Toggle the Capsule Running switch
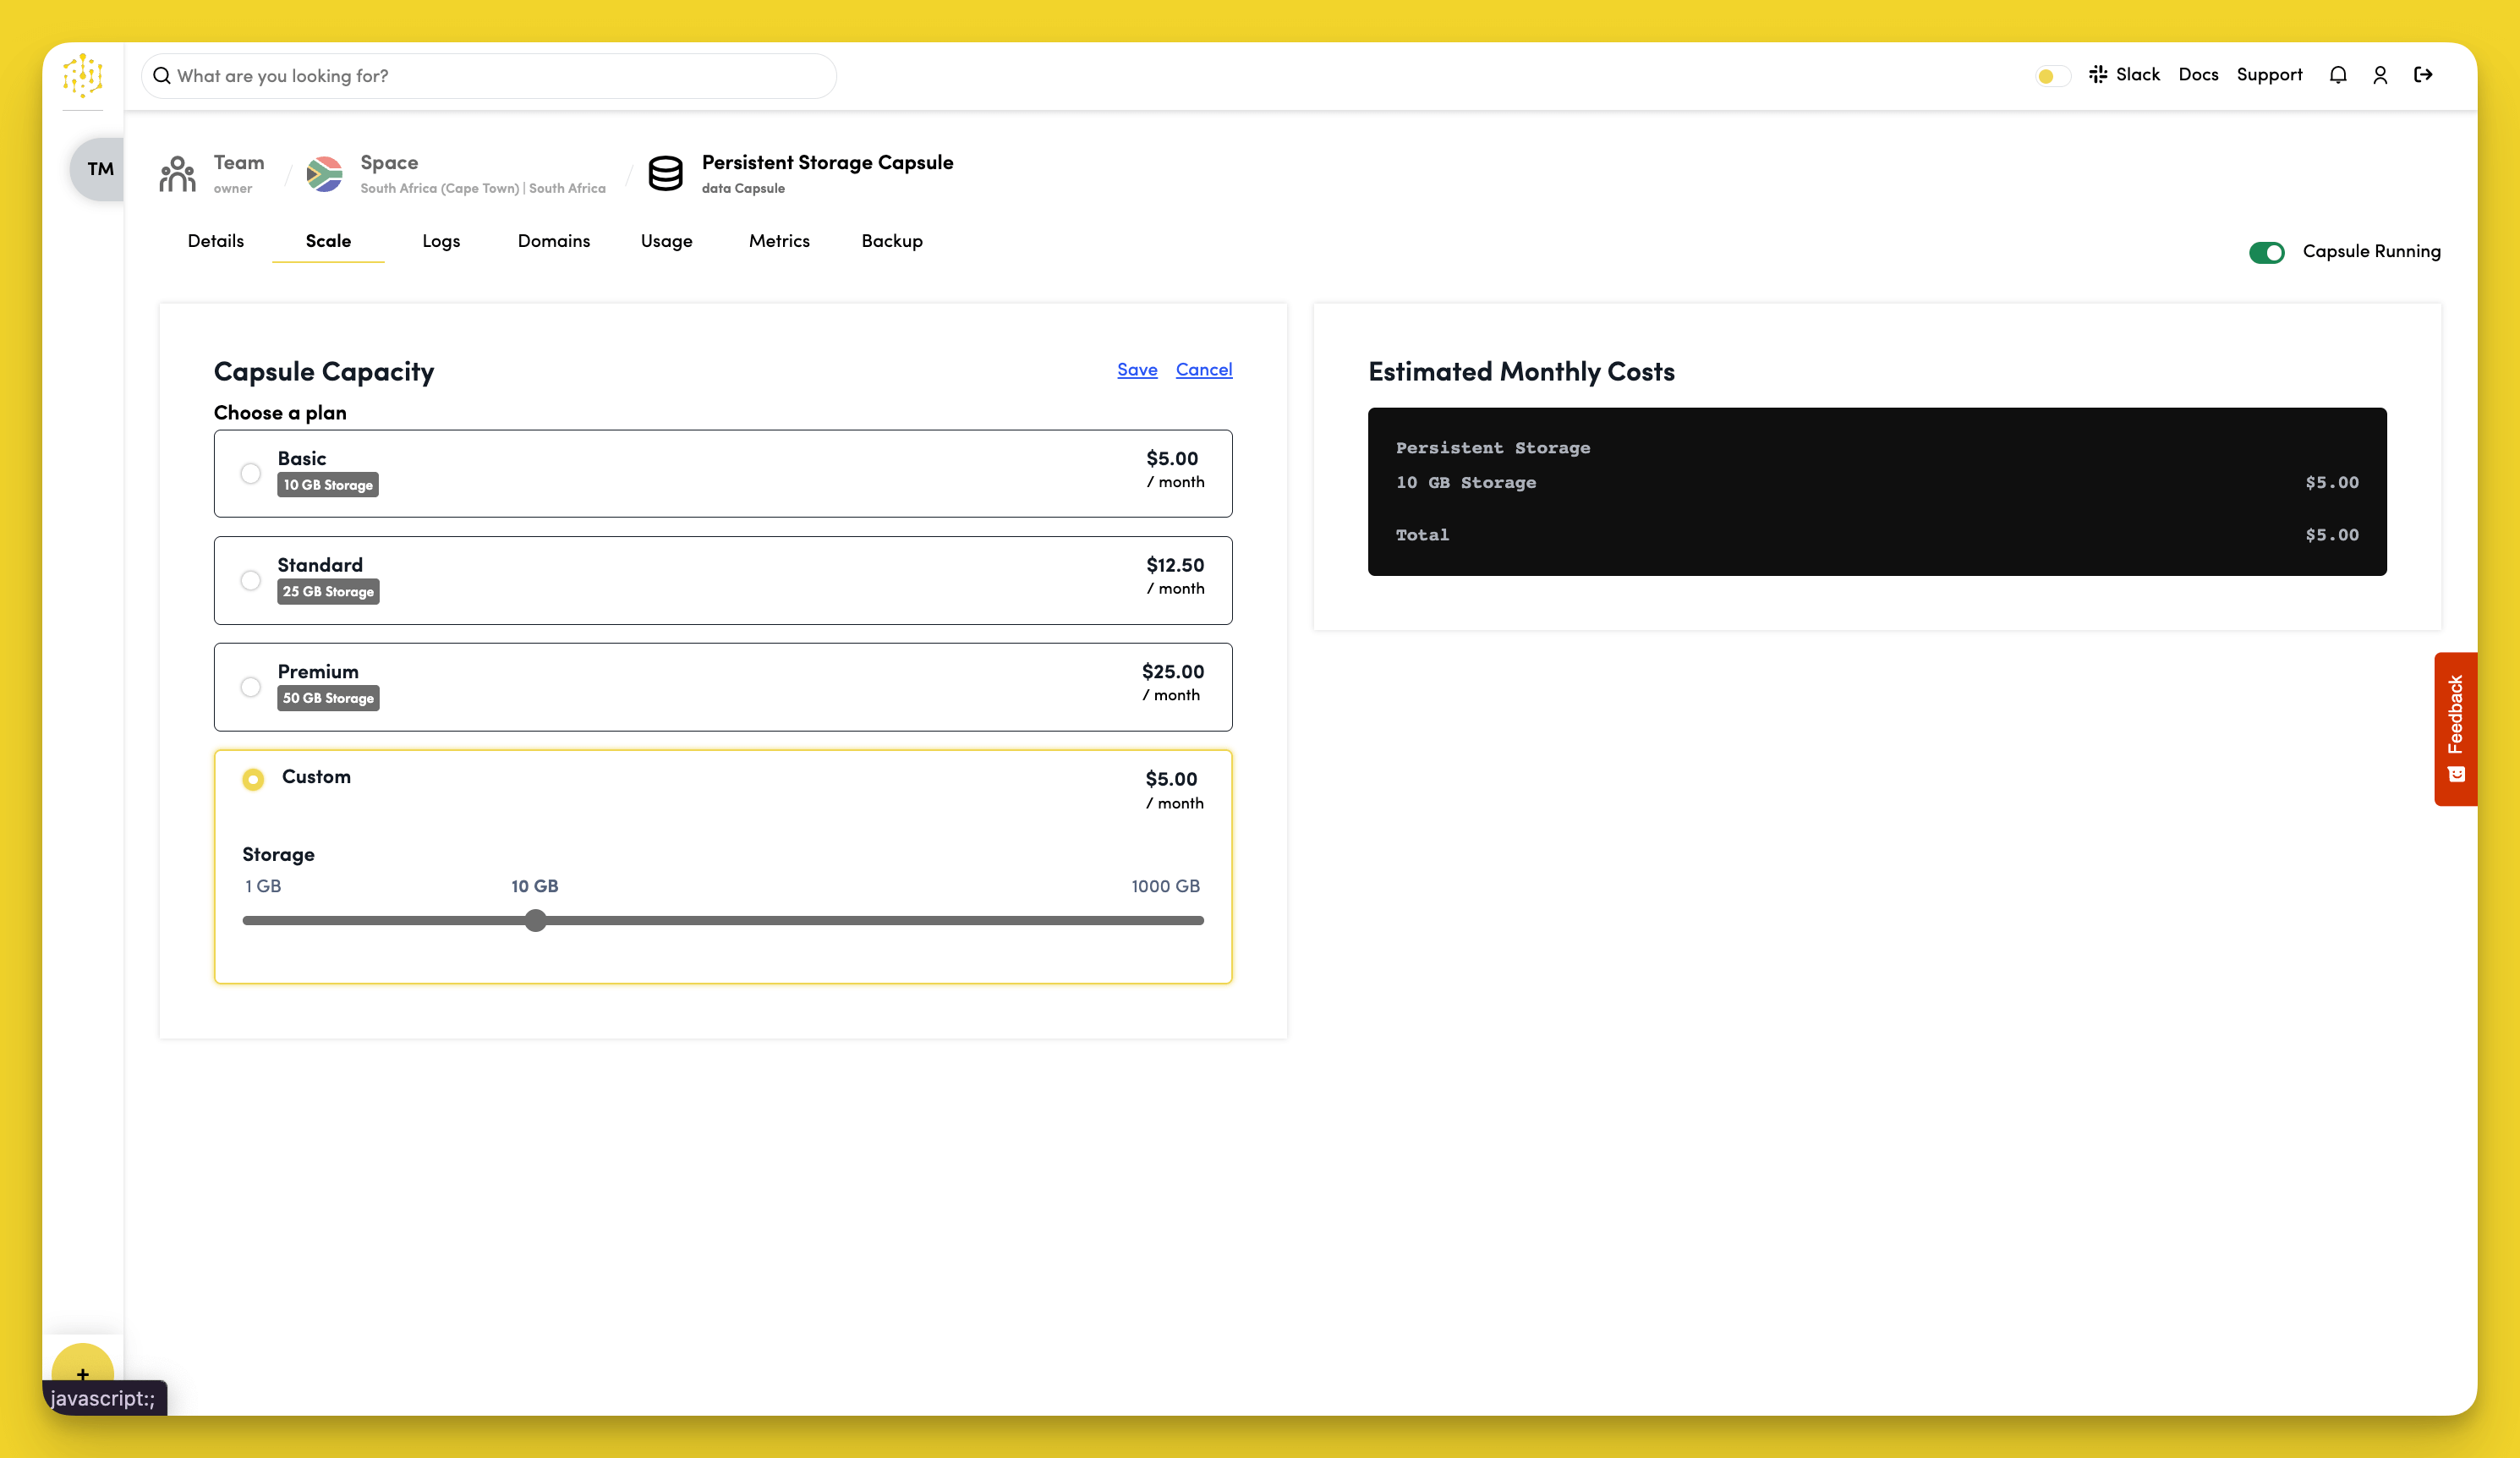Screen dimensions: 2520x1458 tap(2266, 252)
